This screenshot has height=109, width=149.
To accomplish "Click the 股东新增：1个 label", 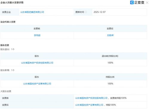I will (x=7, y=70).
